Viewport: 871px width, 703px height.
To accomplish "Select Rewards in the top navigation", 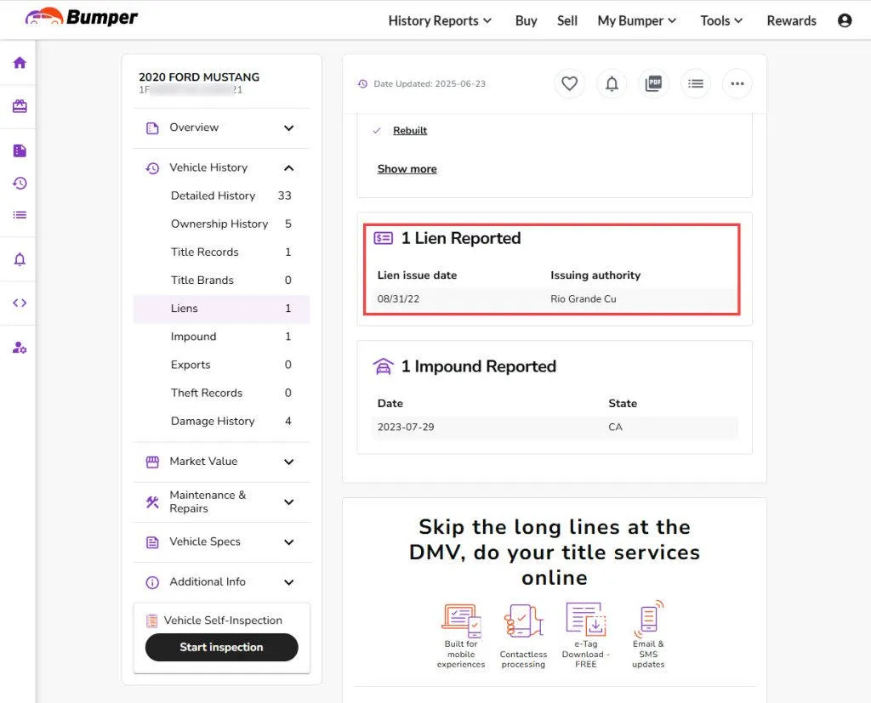I will [792, 20].
